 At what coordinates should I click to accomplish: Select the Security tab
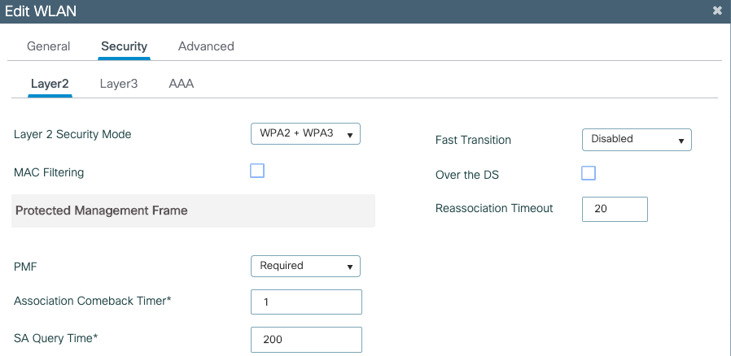click(x=124, y=46)
